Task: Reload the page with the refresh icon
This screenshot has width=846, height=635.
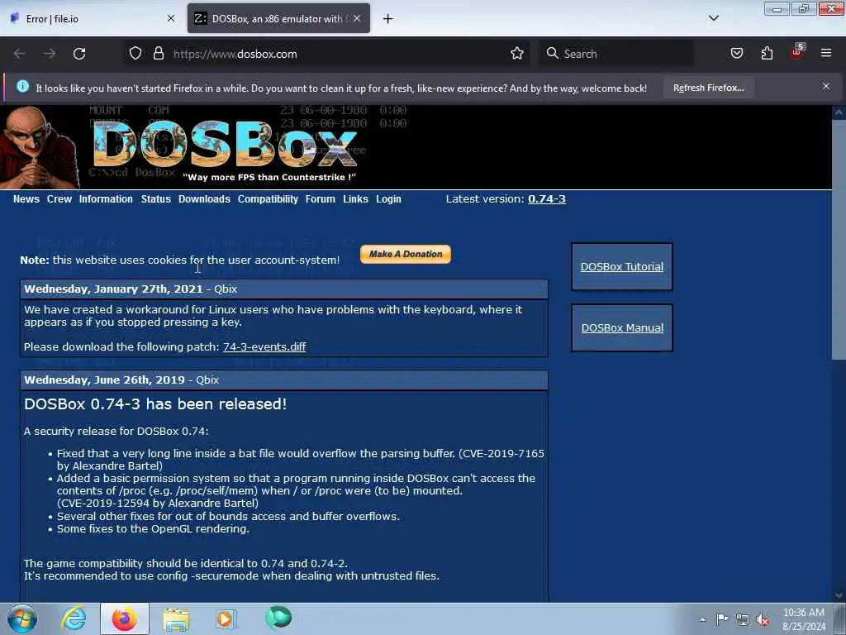Action: click(79, 54)
